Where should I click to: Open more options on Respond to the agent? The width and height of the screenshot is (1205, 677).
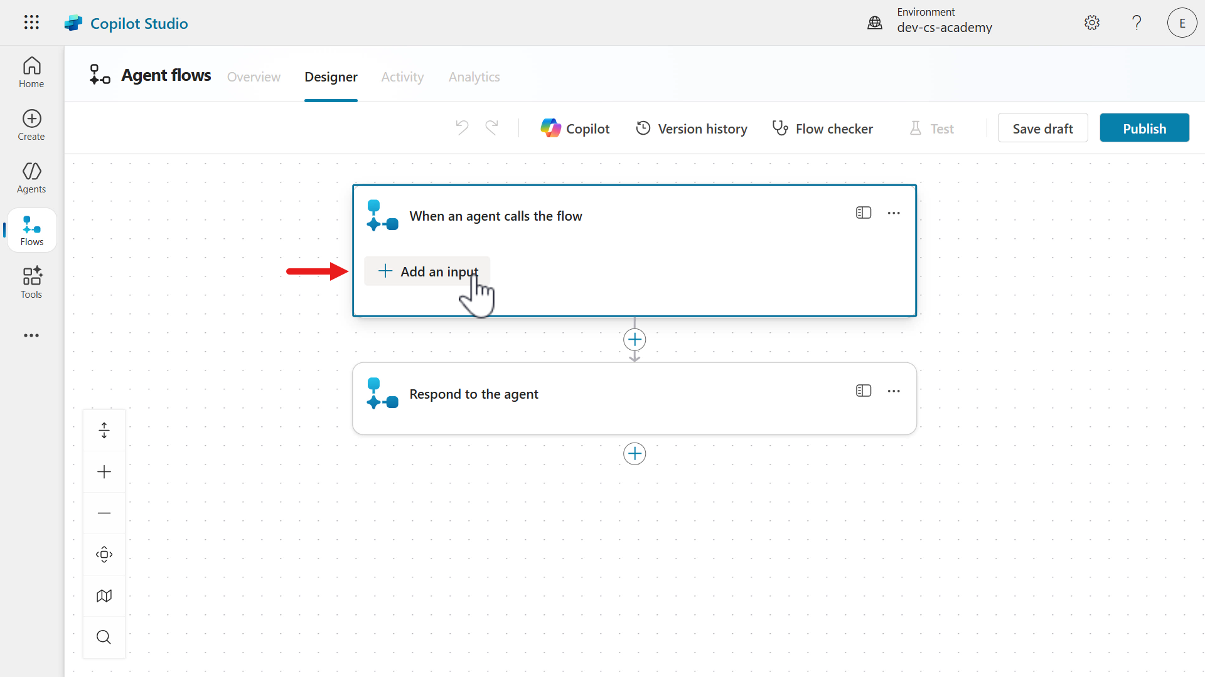pyautogui.click(x=894, y=391)
